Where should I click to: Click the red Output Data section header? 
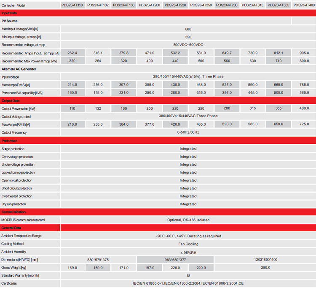coord(158,101)
